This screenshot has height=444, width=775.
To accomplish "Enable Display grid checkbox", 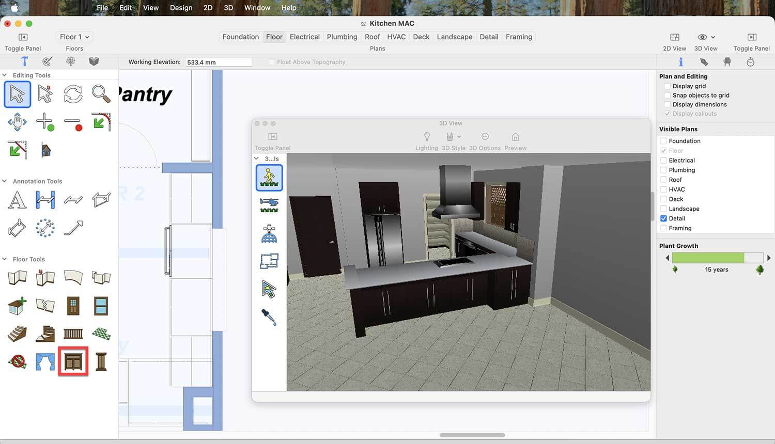I will pyautogui.click(x=668, y=86).
